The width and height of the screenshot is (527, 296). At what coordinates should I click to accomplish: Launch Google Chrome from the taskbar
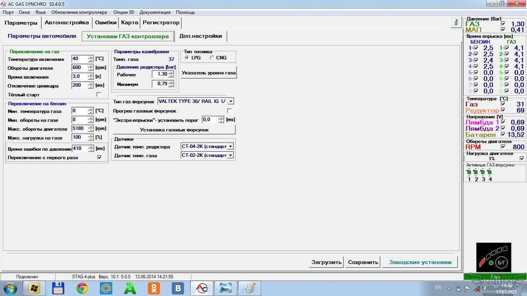pos(82,288)
